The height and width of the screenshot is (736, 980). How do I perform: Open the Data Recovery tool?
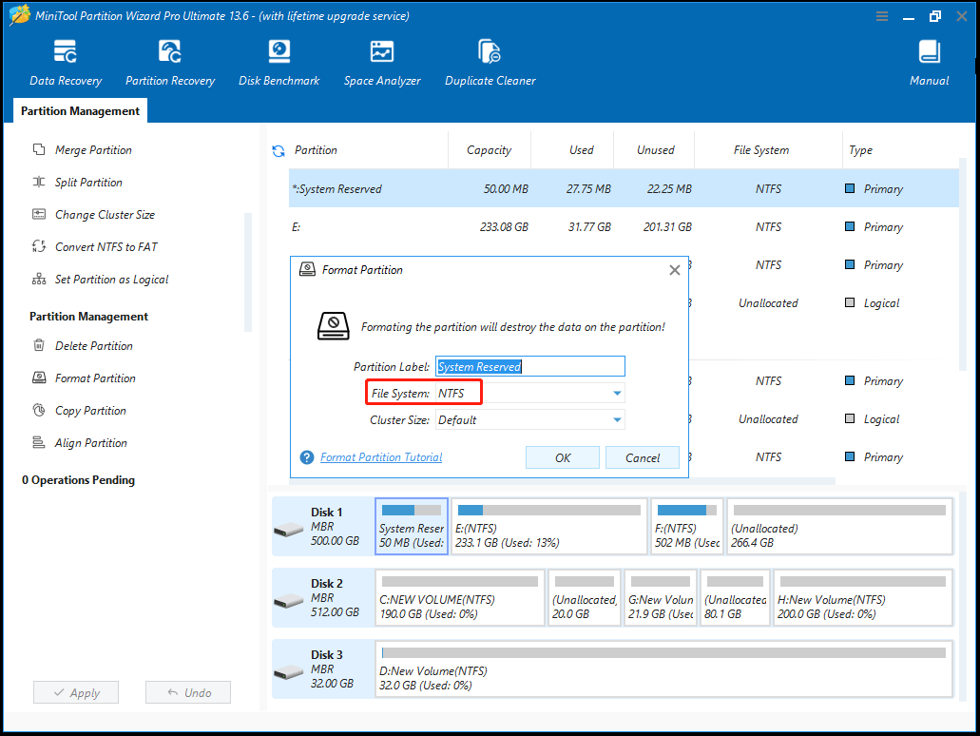65,62
